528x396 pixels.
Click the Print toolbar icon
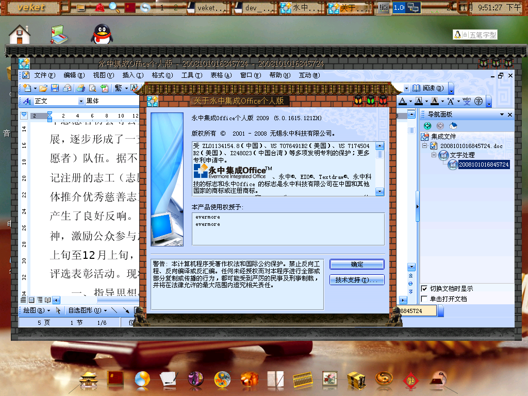click(81, 88)
